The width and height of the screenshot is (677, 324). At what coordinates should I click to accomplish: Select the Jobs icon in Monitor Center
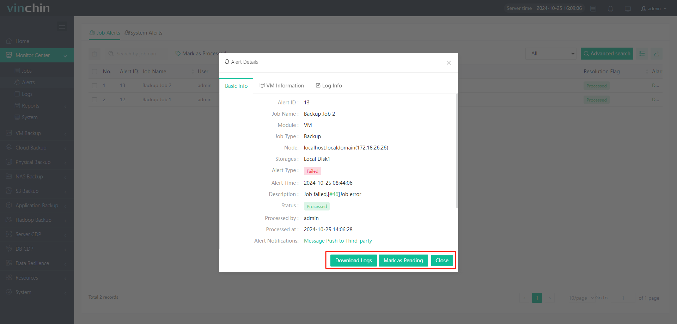(x=17, y=71)
